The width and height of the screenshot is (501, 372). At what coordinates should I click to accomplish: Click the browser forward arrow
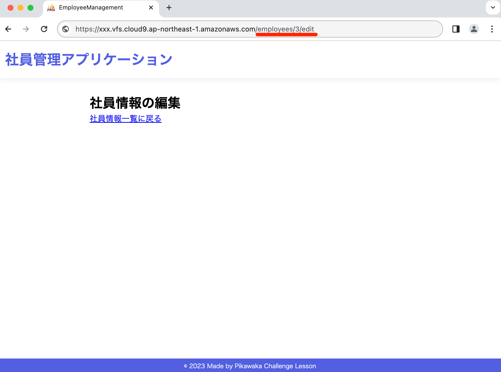tap(26, 29)
